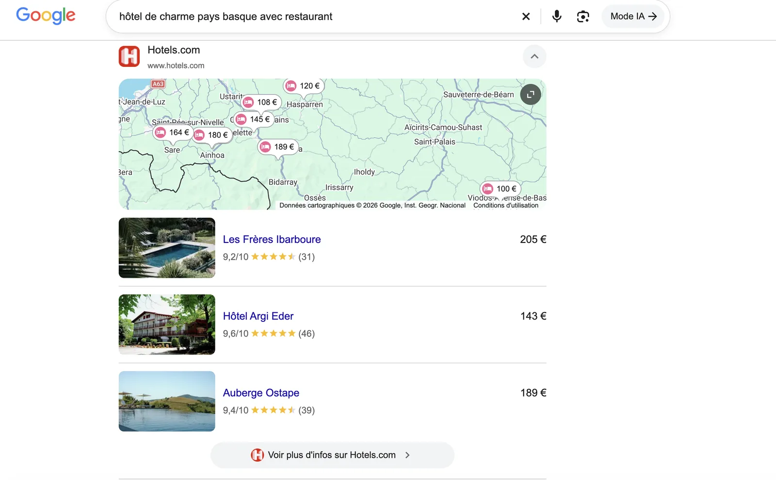Clear the search query with X

tap(526, 16)
